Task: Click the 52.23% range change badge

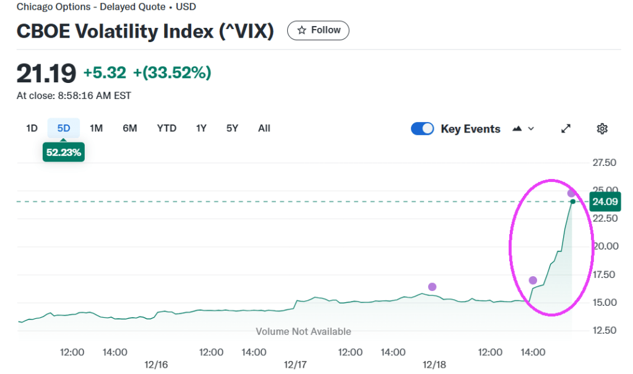Action: point(64,152)
